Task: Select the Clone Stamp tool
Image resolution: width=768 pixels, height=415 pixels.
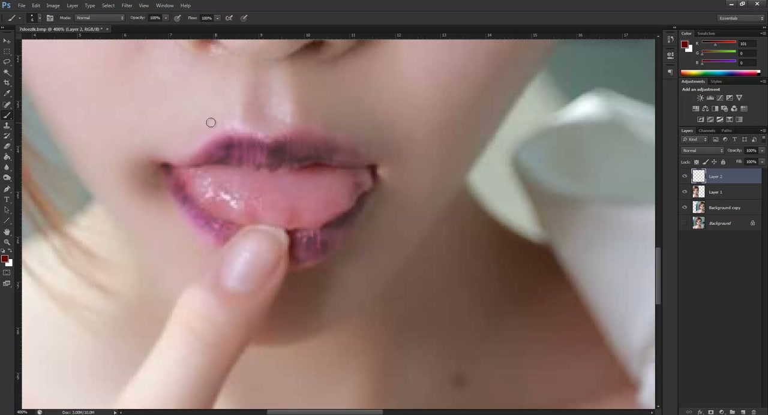Action: (x=7, y=125)
